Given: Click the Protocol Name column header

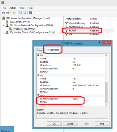Looking at the screenshot, I should click(x=77, y=19).
